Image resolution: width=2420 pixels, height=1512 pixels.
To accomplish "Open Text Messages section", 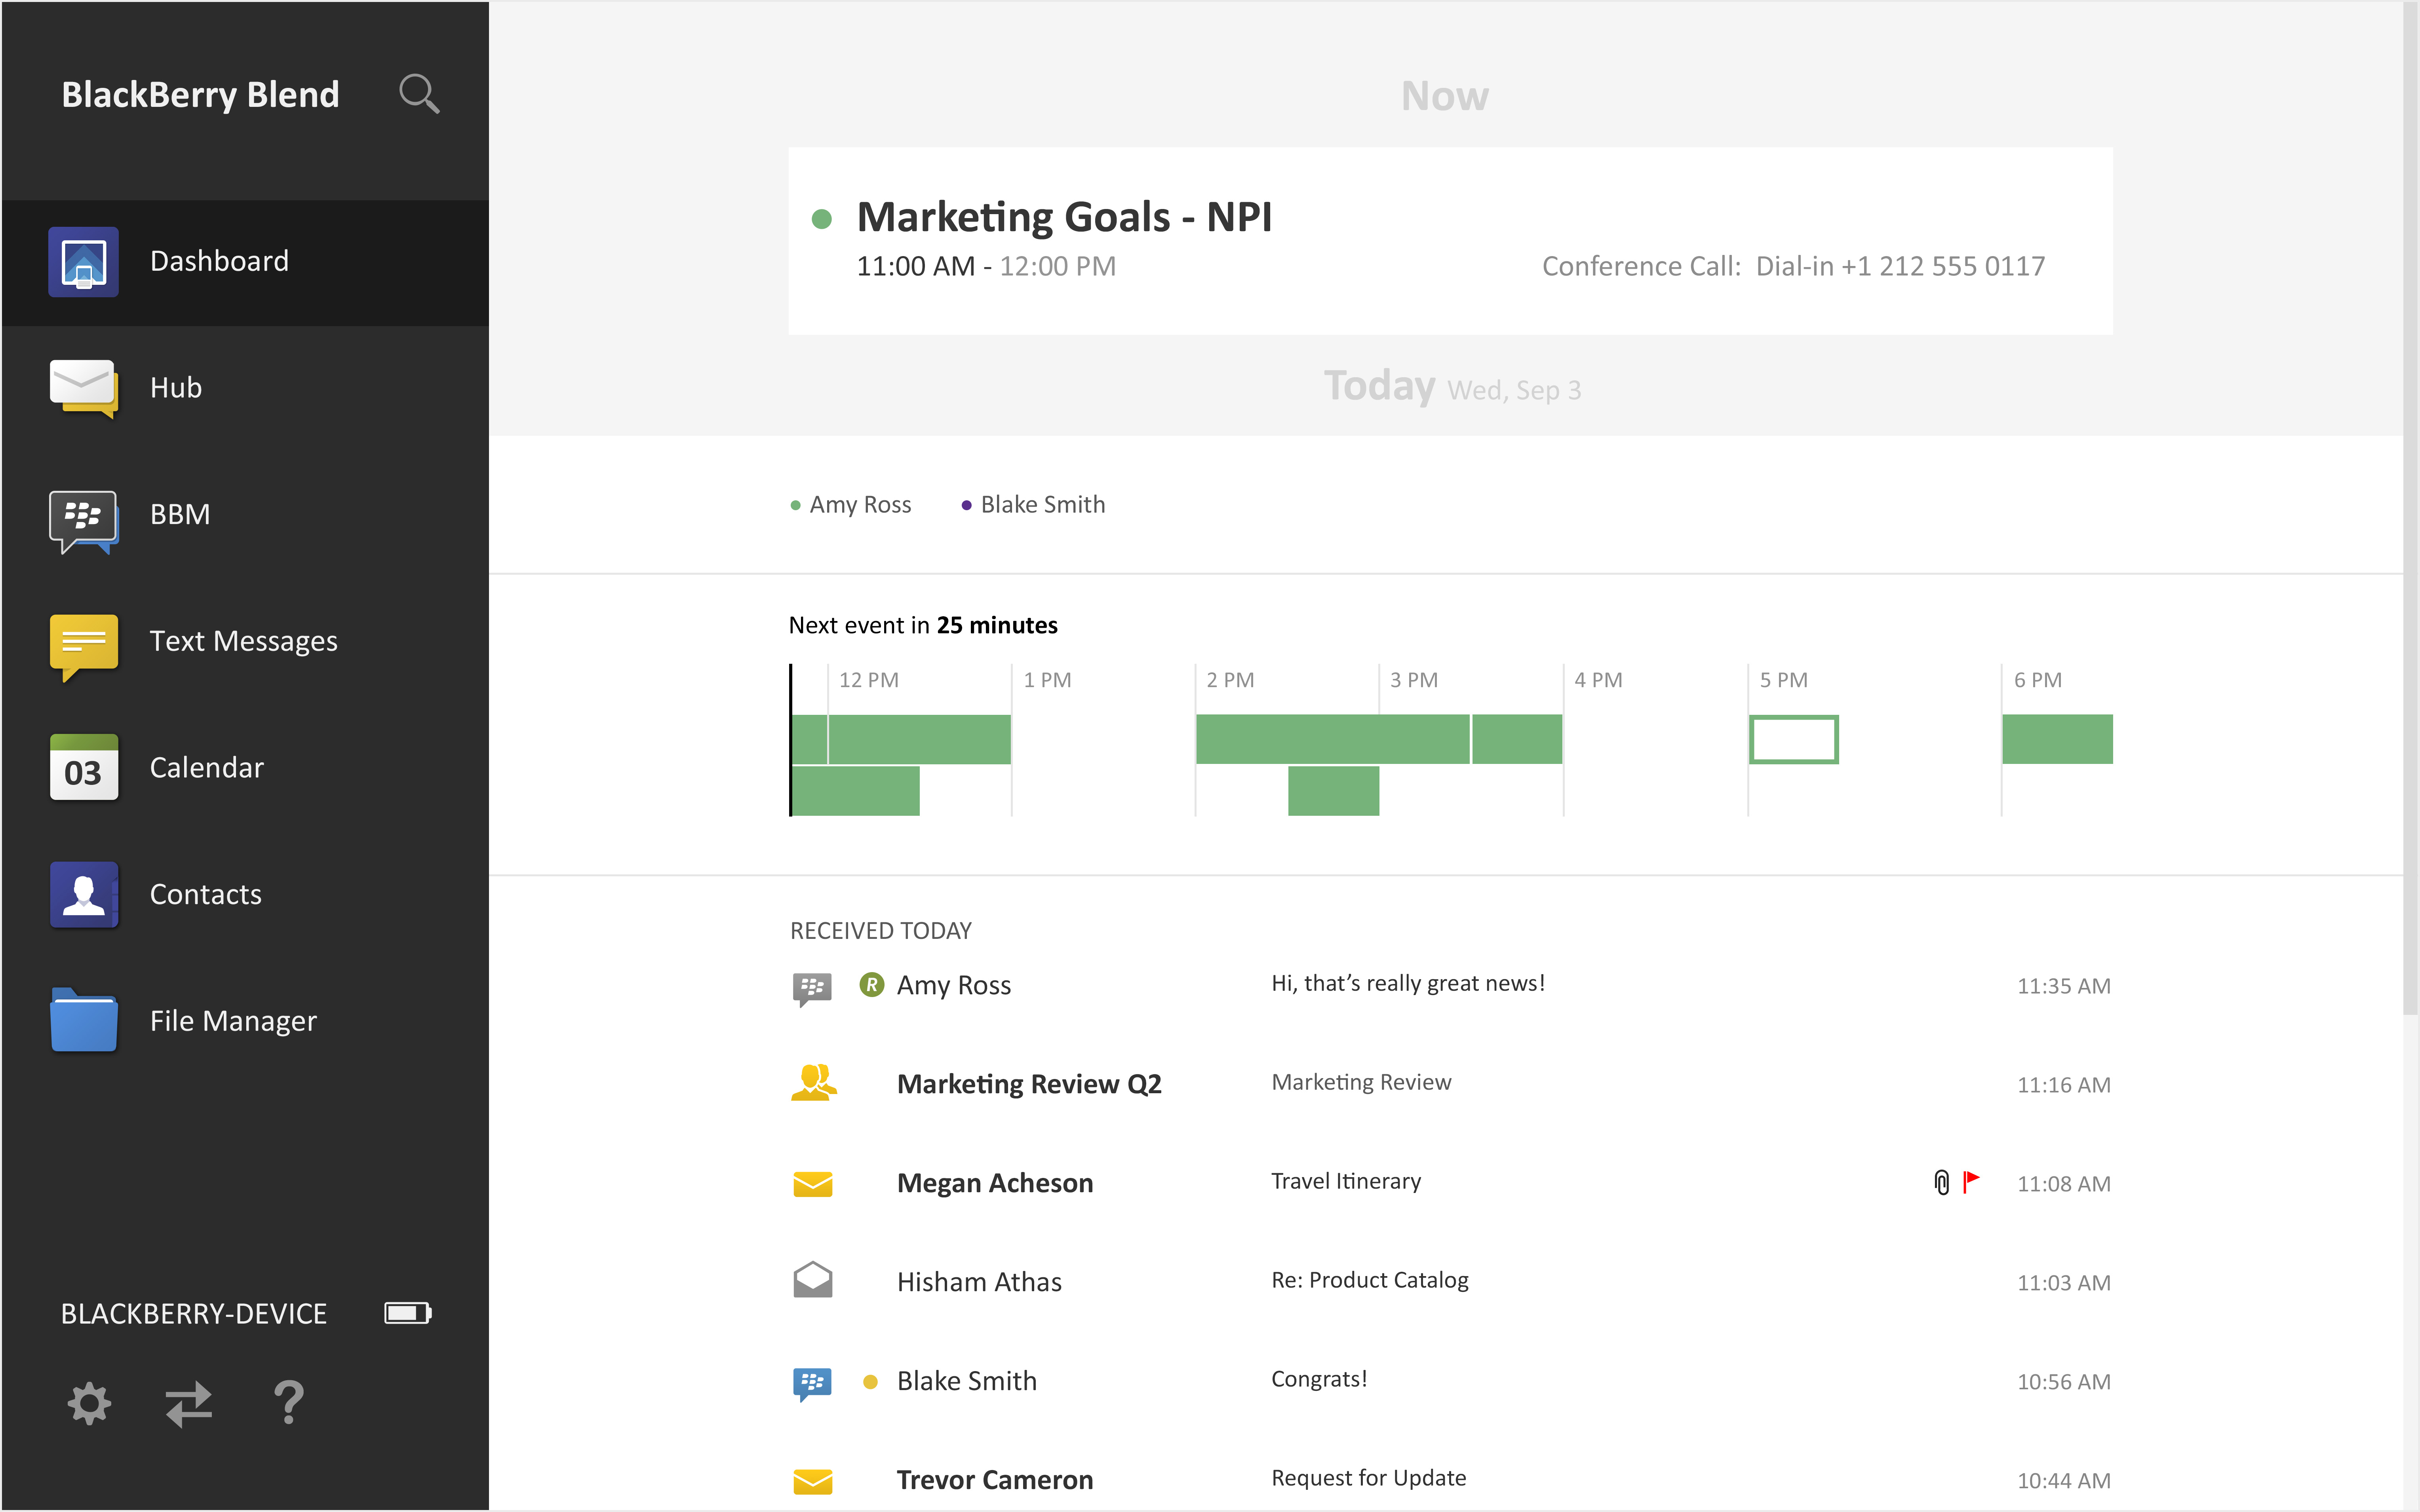I will (243, 641).
